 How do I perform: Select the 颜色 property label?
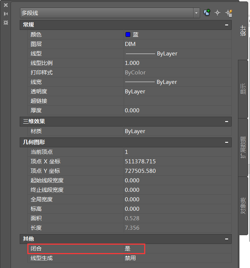[x=36, y=35]
